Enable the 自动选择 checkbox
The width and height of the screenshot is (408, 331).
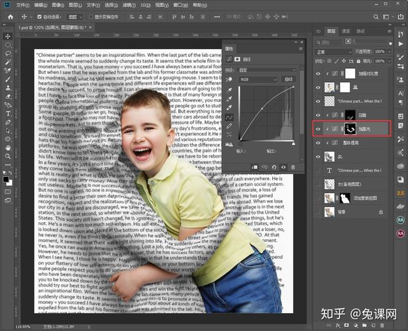pos(40,16)
